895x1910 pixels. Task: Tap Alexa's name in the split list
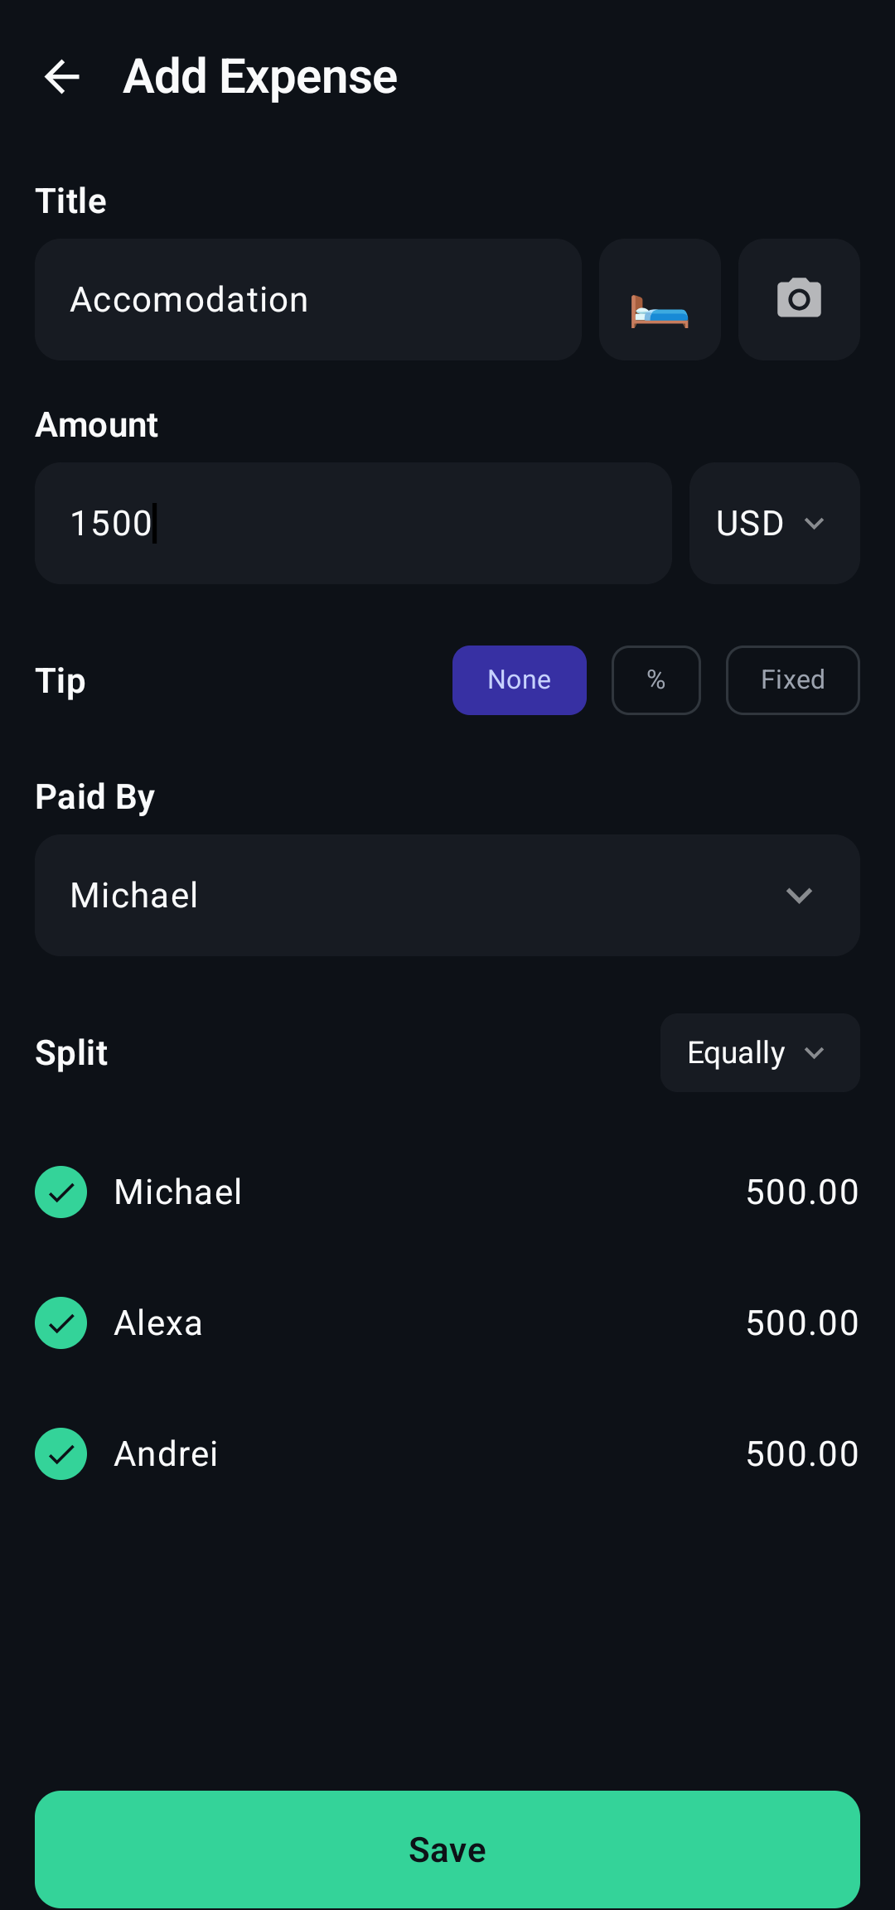pyautogui.click(x=158, y=1323)
